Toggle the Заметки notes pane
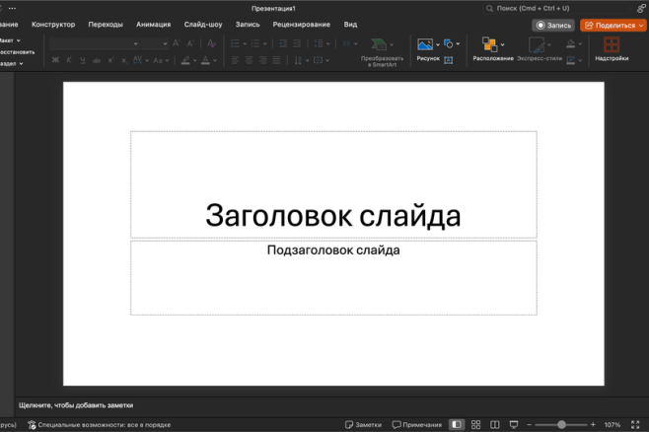649x432 pixels. (x=363, y=425)
